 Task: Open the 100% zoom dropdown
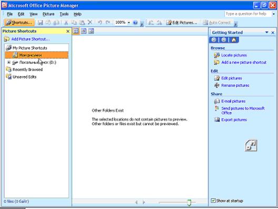pos(129,23)
